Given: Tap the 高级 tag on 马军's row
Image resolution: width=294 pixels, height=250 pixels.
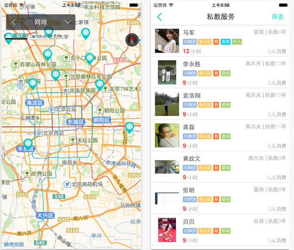Looking at the screenshot, I should 225,42.
